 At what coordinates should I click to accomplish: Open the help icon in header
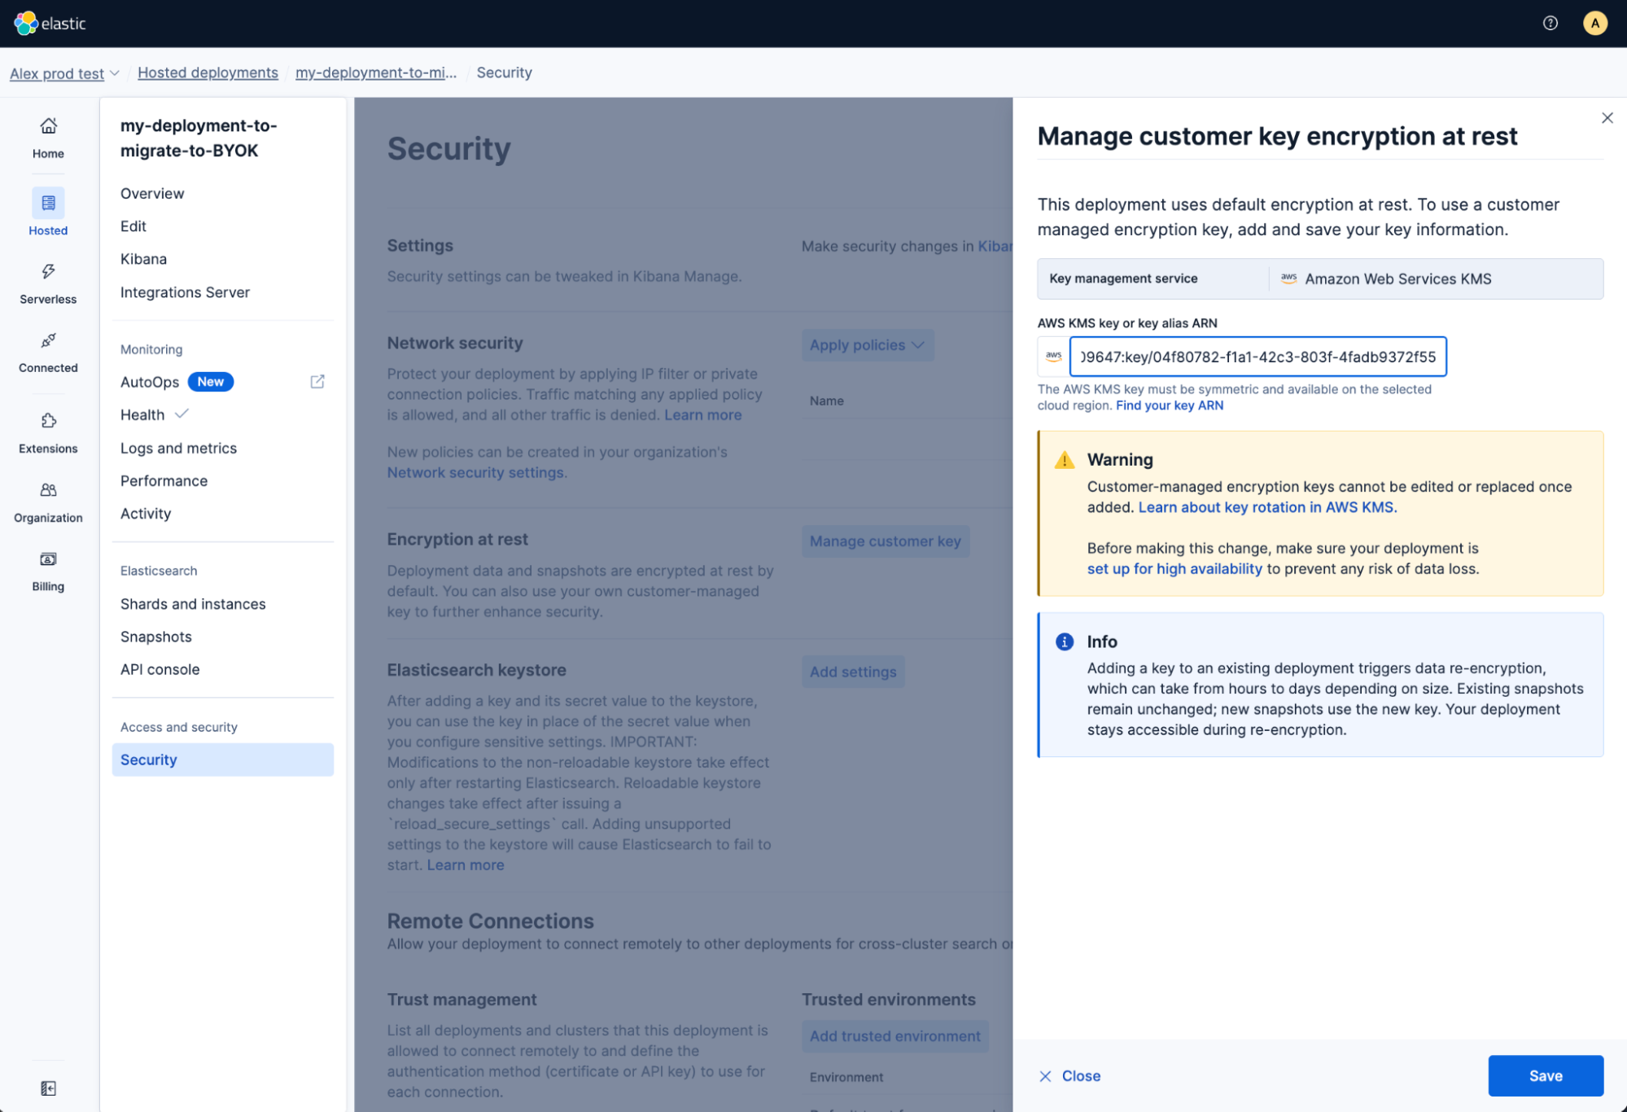1550,24
